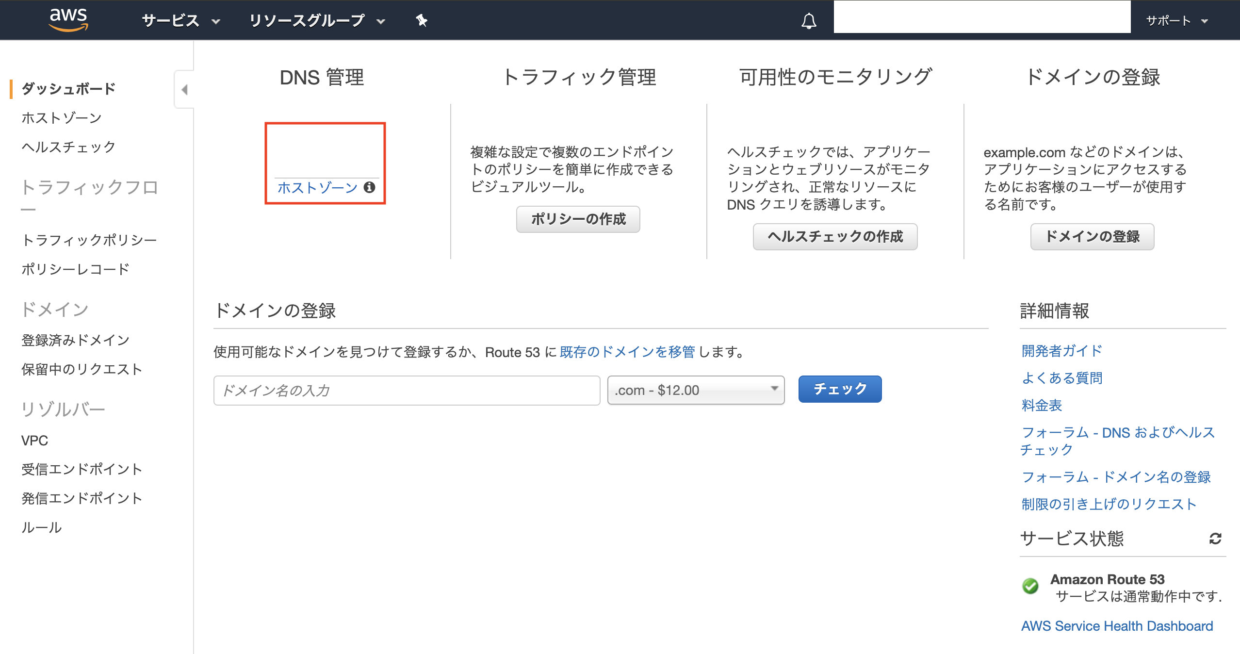Click the hosted zone count above ホストゾーン link
Image resolution: width=1240 pixels, height=654 pixels.
pos(329,153)
